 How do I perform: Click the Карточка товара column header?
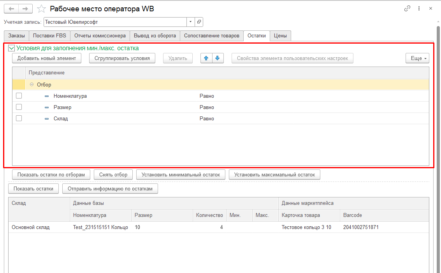pyautogui.click(x=309, y=215)
